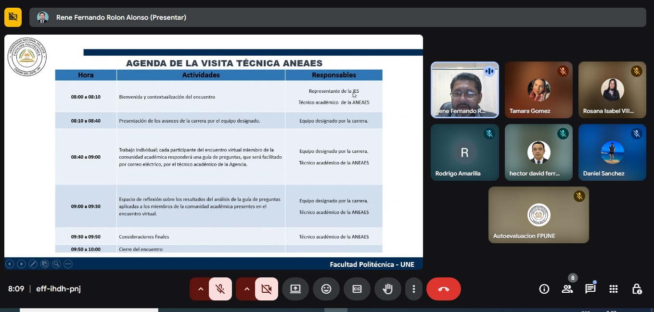This screenshot has width=654, height=312.
Task: Raise your hand in the meeting
Action: (x=387, y=289)
